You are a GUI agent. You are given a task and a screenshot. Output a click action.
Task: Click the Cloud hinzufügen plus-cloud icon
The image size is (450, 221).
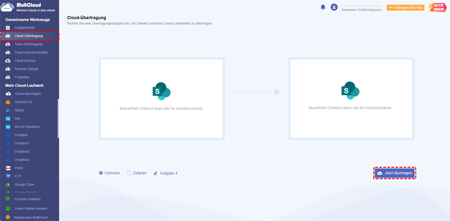tap(8, 94)
